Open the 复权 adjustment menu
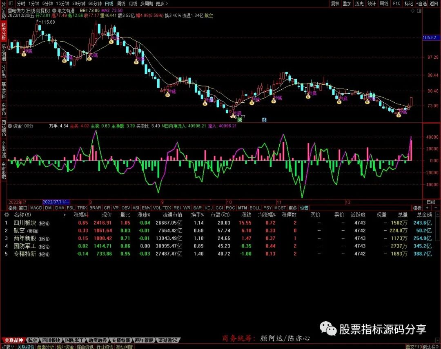The height and width of the screenshot is (349, 441). coord(335,3)
